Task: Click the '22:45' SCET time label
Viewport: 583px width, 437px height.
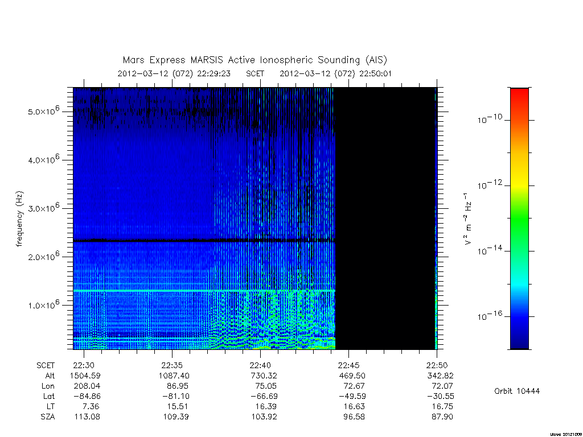Action: point(349,365)
